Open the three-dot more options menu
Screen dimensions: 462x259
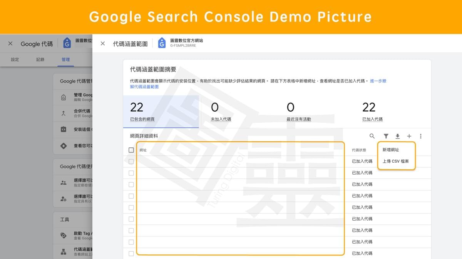[421, 136]
